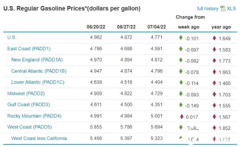Click red up arrow beside Midwest 1.703
Viewport: 240px width, 147px height.
click(x=214, y=94)
